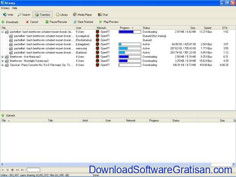This screenshot has height=177, width=236.
Task: Click the Library folder icon
Action: click(x=57, y=15)
